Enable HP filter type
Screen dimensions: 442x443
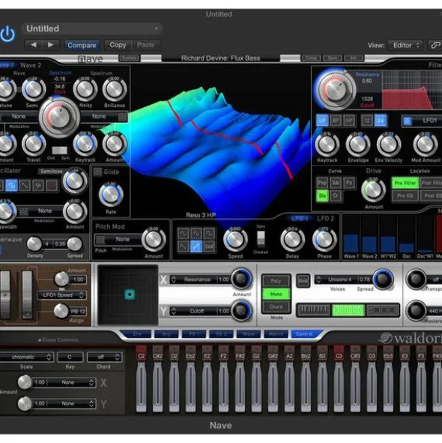pyautogui.click(x=349, y=121)
